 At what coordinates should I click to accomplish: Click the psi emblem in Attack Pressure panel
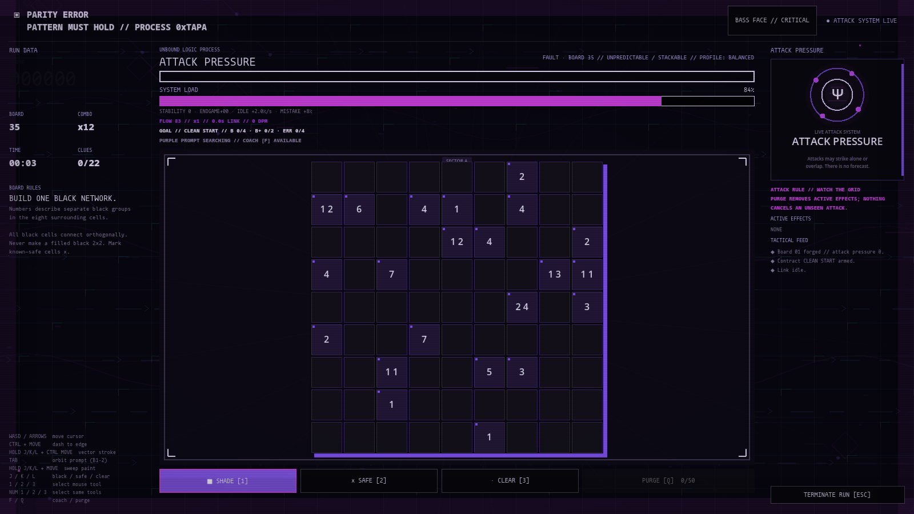[x=837, y=95]
